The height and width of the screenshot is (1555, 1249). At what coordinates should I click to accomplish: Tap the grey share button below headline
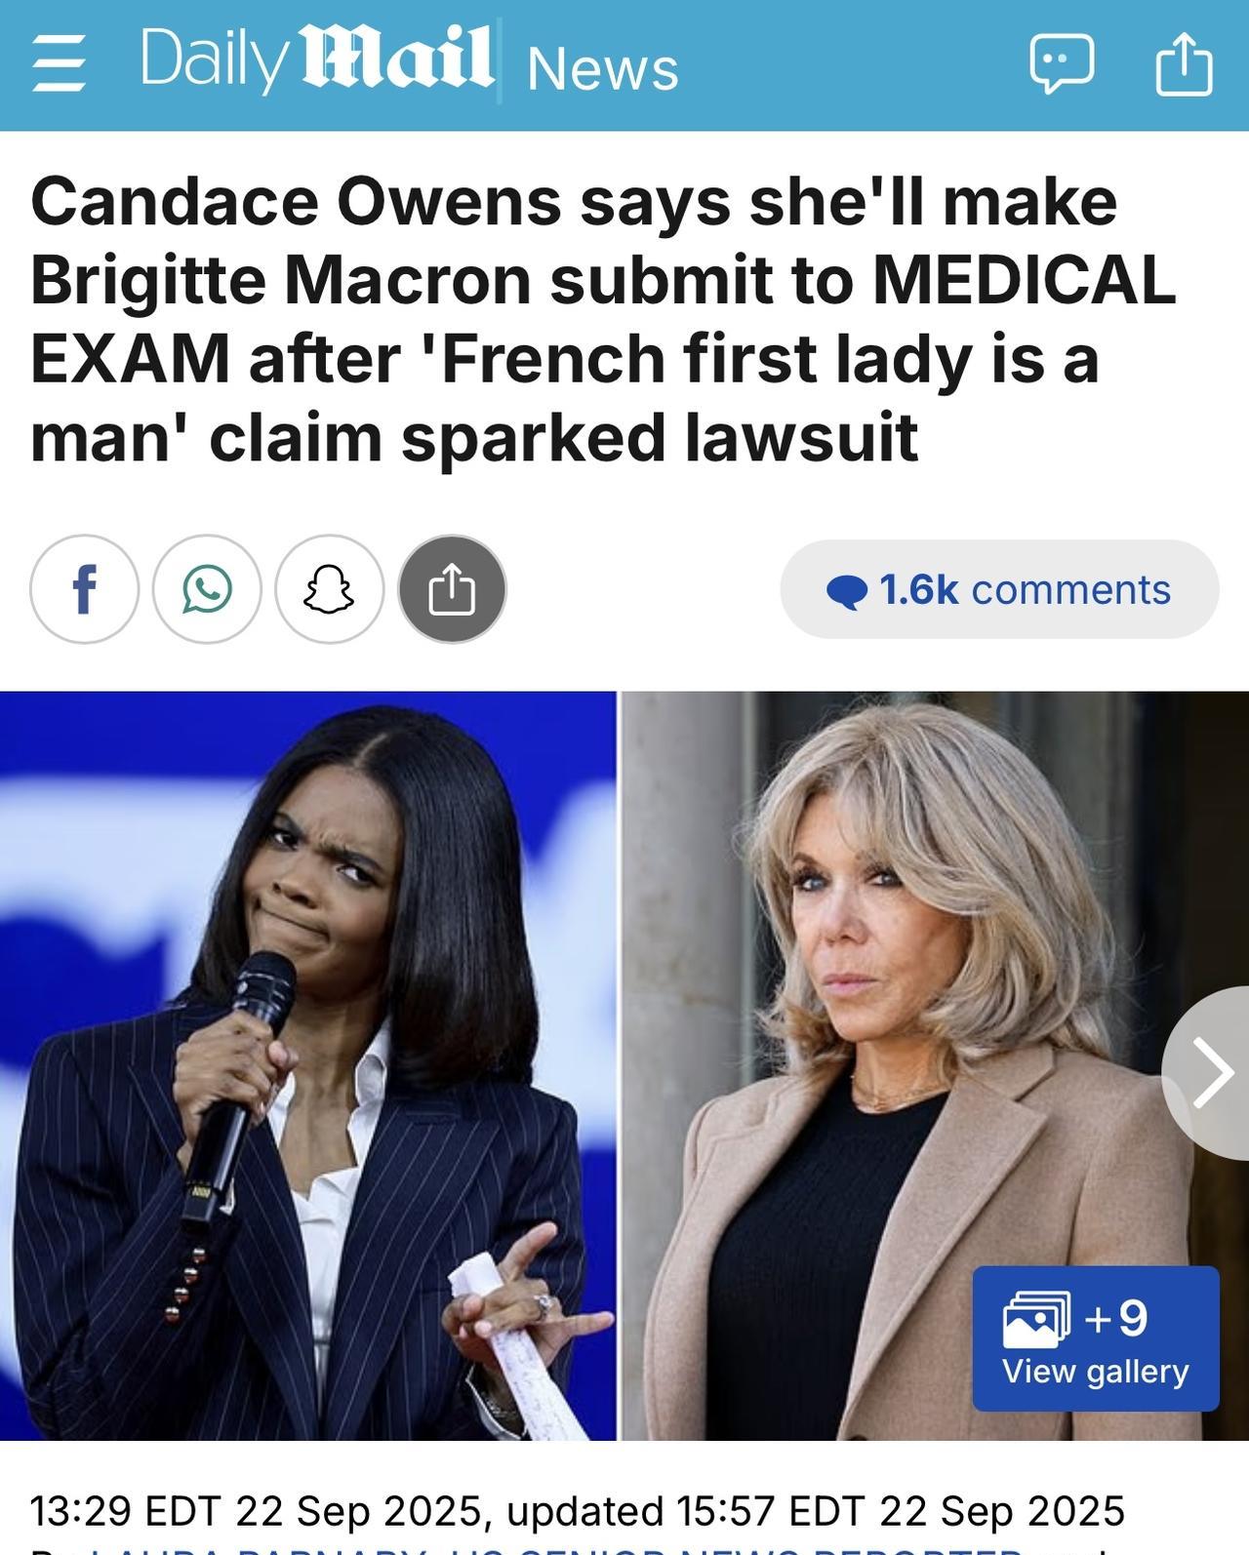[452, 589]
